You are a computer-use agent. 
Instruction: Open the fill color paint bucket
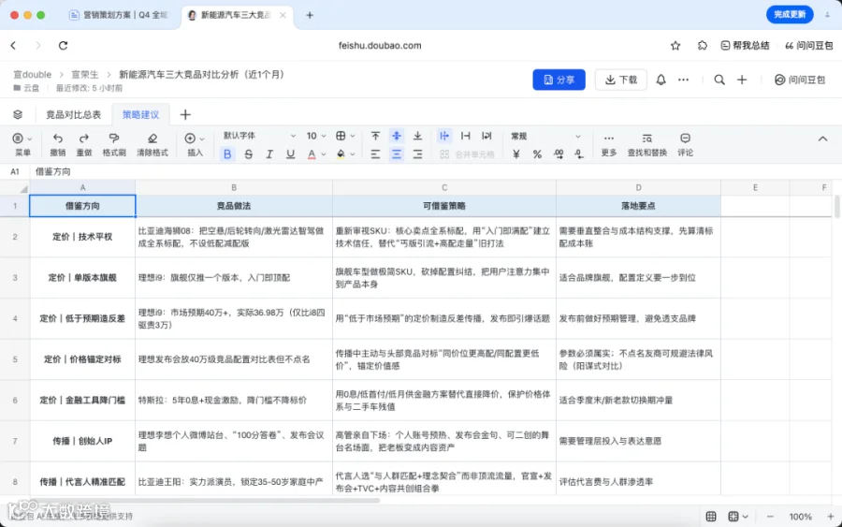click(x=341, y=154)
